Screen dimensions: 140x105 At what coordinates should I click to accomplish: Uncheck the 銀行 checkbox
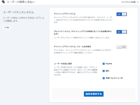[x=104, y=71]
